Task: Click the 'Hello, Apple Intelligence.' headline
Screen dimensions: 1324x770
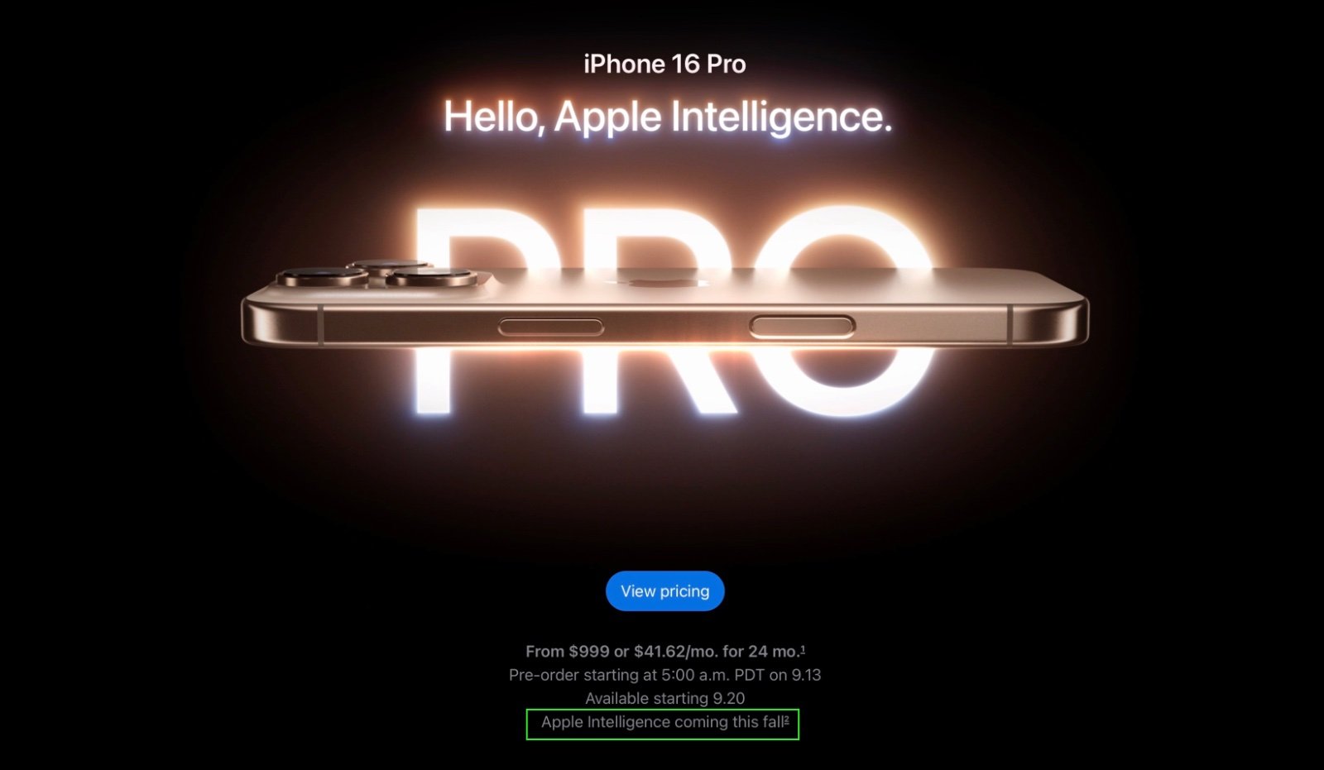Action: pos(668,117)
